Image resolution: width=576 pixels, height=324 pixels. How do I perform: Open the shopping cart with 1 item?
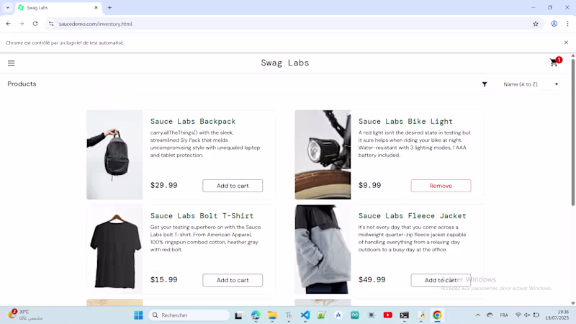click(x=554, y=63)
